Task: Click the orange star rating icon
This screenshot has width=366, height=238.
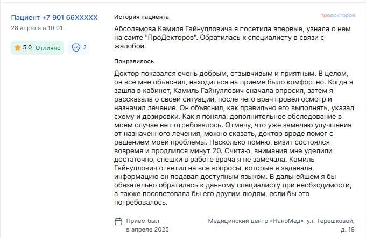Action: (18, 47)
